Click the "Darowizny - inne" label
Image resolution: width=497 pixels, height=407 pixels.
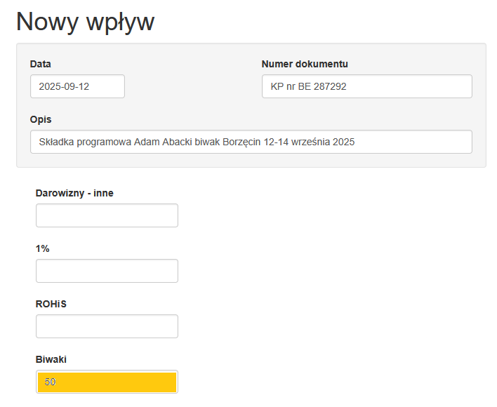(x=74, y=193)
